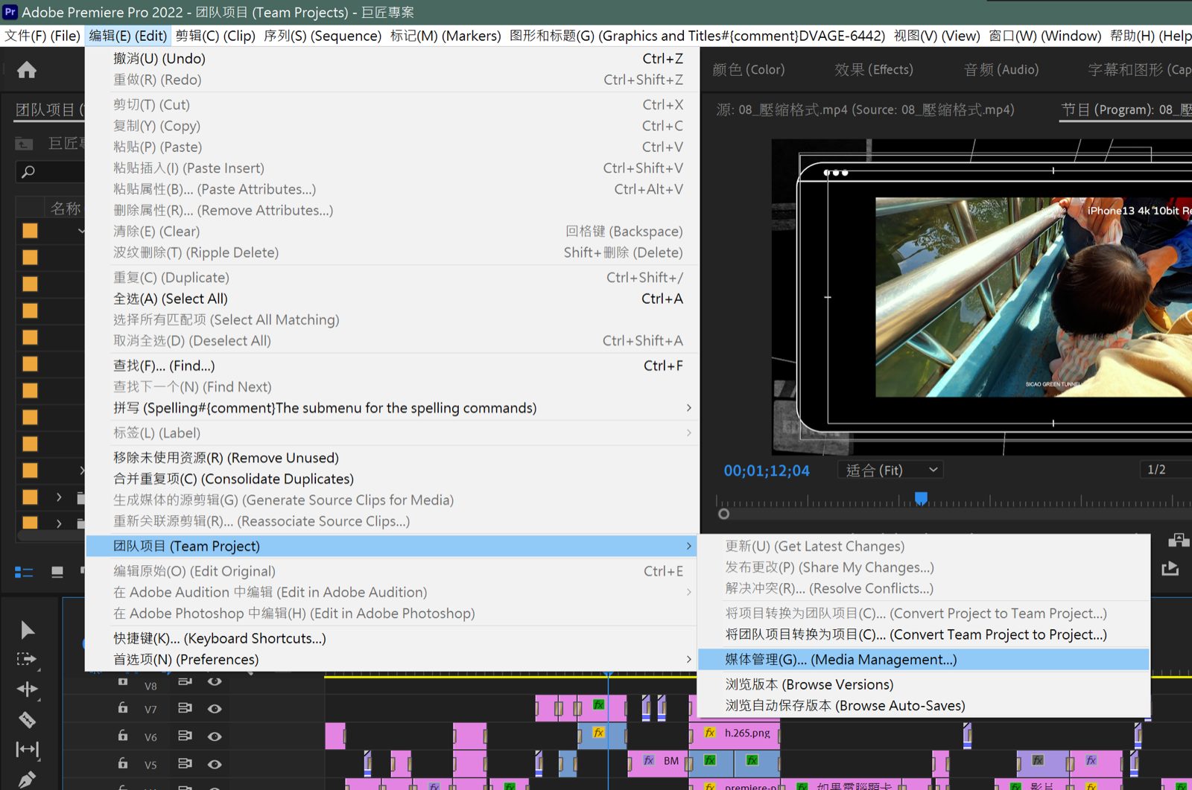The image size is (1192, 790).
Task: Click the fx badge on the BM clip
Action: coord(649,760)
